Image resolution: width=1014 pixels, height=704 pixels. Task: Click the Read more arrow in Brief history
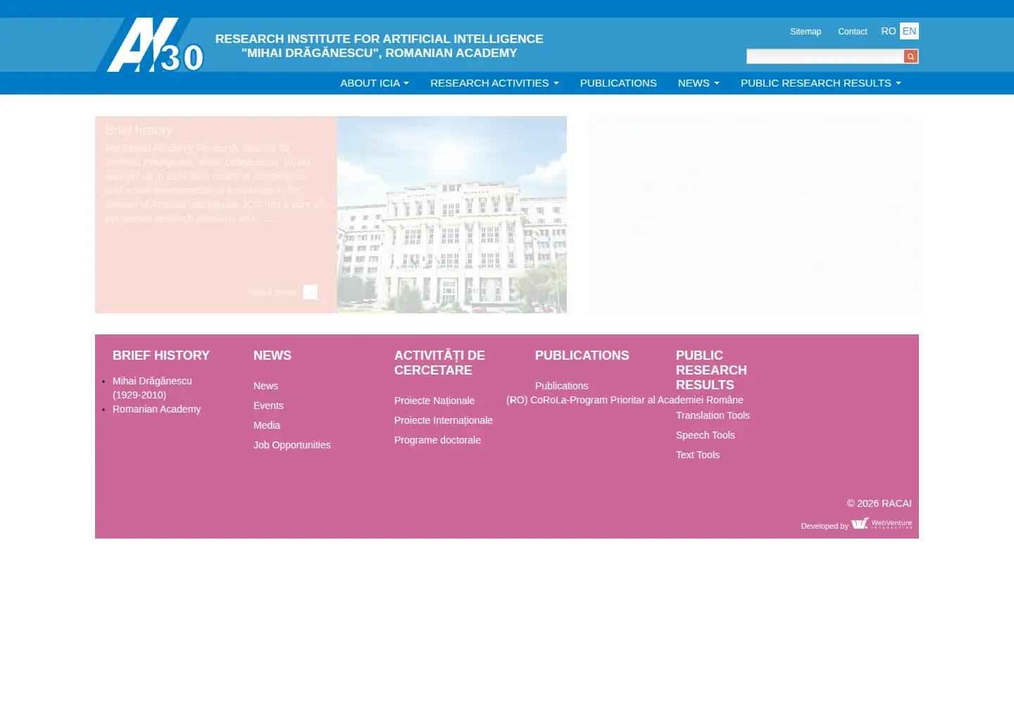[311, 292]
